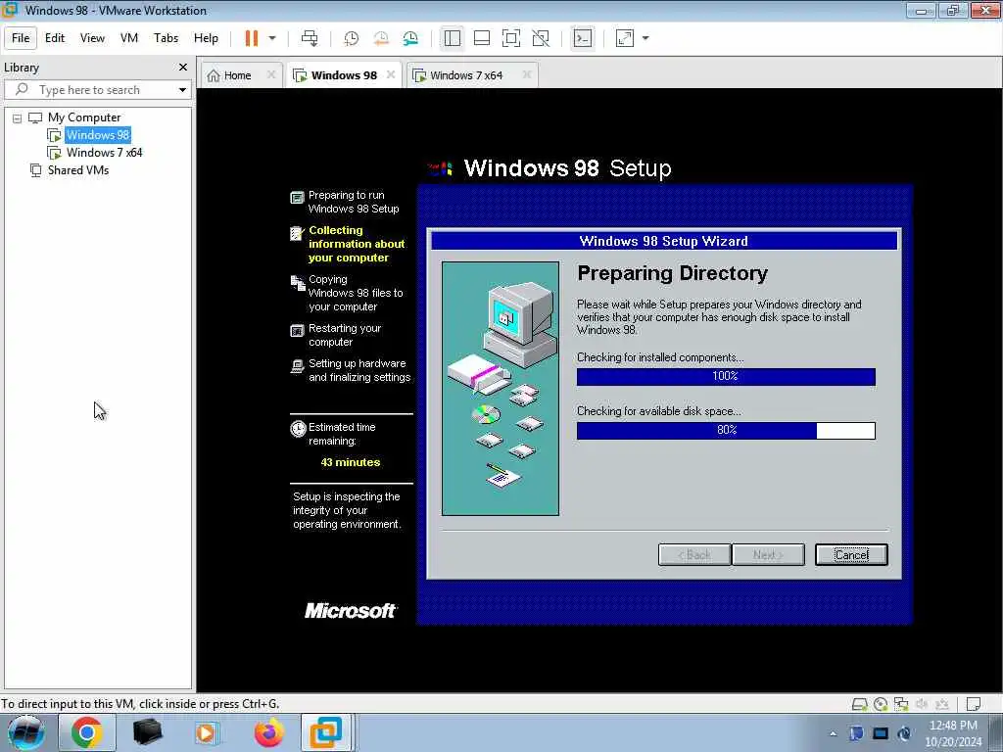Click the VMware Workstation taskbar icon
Screen dimensions: 1003x752
point(326,732)
